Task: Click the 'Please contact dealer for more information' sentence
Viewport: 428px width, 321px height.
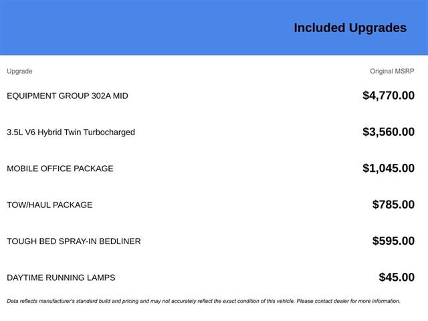Action: tap(348, 301)
